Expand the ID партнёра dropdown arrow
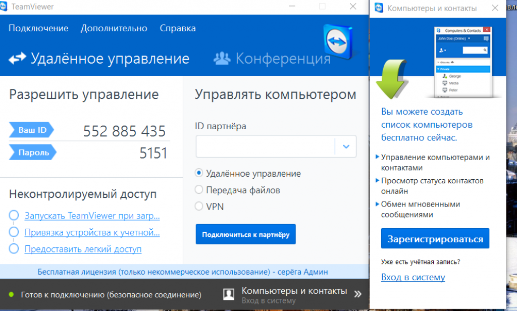The height and width of the screenshot is (311, 517). [346, 146]
